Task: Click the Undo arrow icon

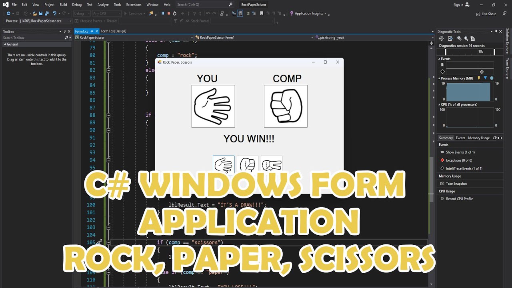Action: [x=54, y=13]
